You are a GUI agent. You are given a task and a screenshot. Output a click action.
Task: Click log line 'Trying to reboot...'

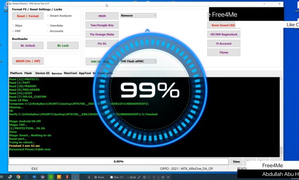22,142
